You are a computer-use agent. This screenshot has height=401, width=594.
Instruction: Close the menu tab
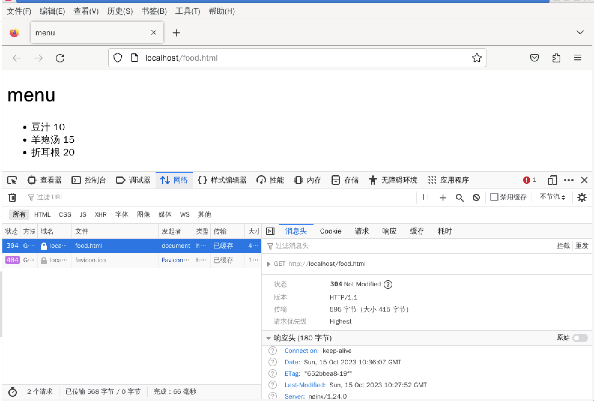[154, 32]
